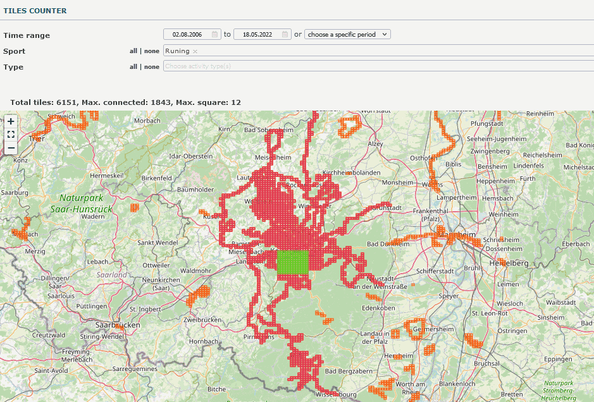Zoom out on the map
The image size is (594, 402).
pyautogui.click(x=11, y=147)
